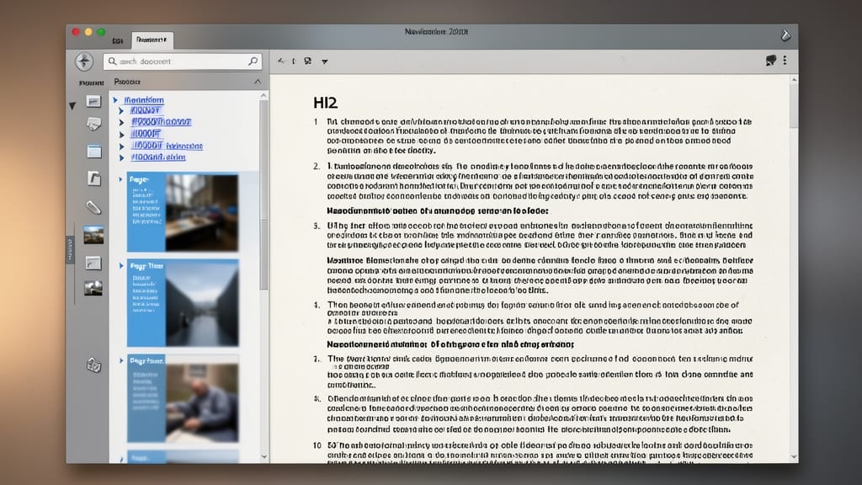The height and width of the screenshot is (485, 862).
Task: Click the document pane scroll down arrow
Action: [793, 456]
